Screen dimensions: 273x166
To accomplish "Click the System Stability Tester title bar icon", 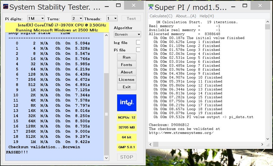I will point(6,7).
